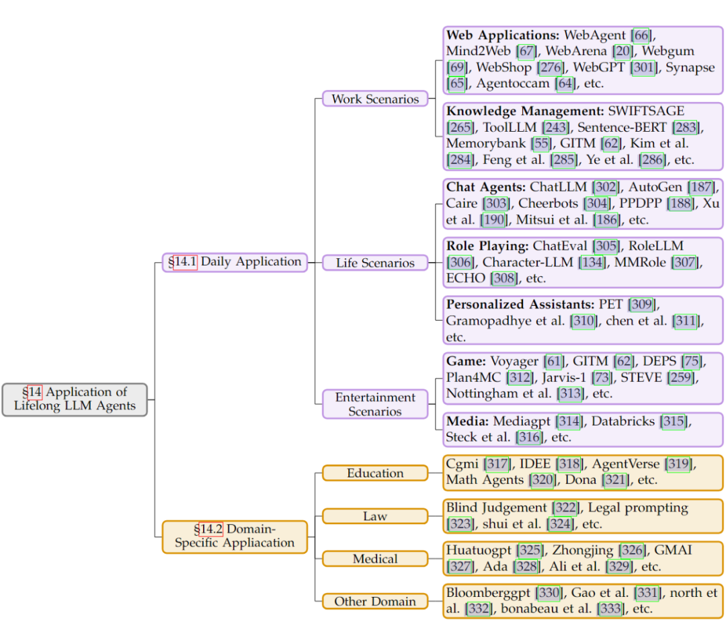Open citation [285] after Feng et al.

point(565,160)
